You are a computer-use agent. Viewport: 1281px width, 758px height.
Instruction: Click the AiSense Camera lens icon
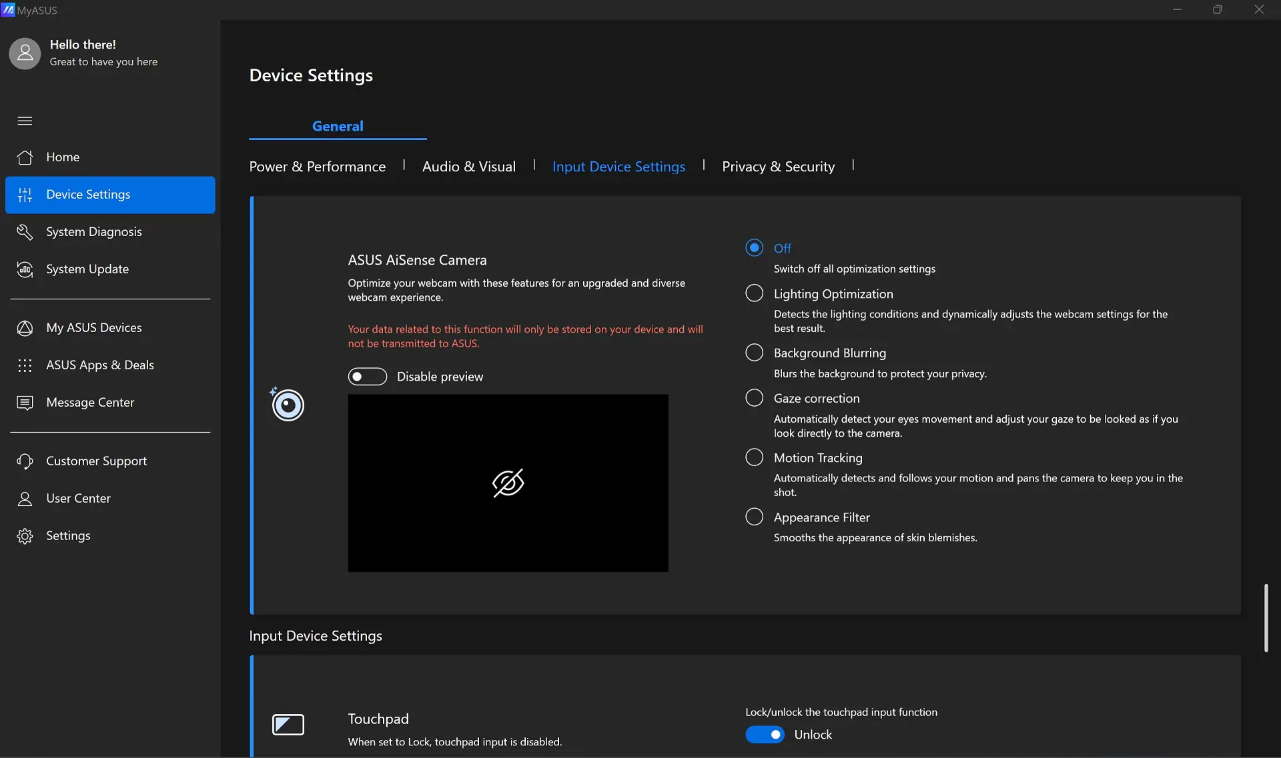tap(288, 404)
